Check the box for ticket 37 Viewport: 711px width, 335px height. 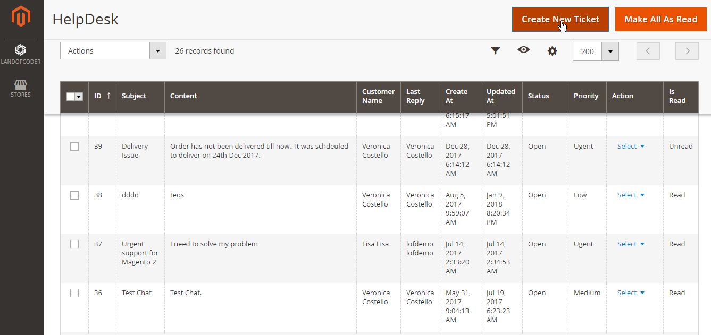pos(74,244)
